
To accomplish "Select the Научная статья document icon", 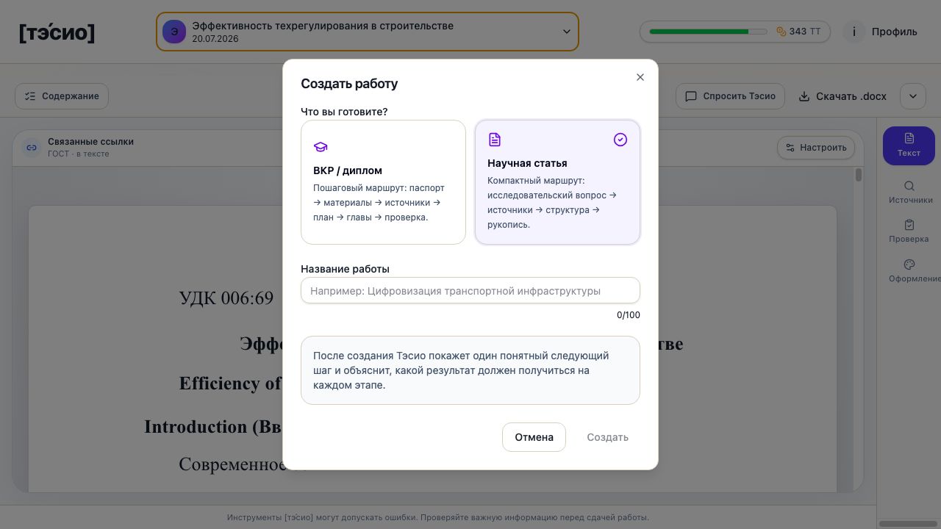I will pyautogui.click(x=495, y=140).
